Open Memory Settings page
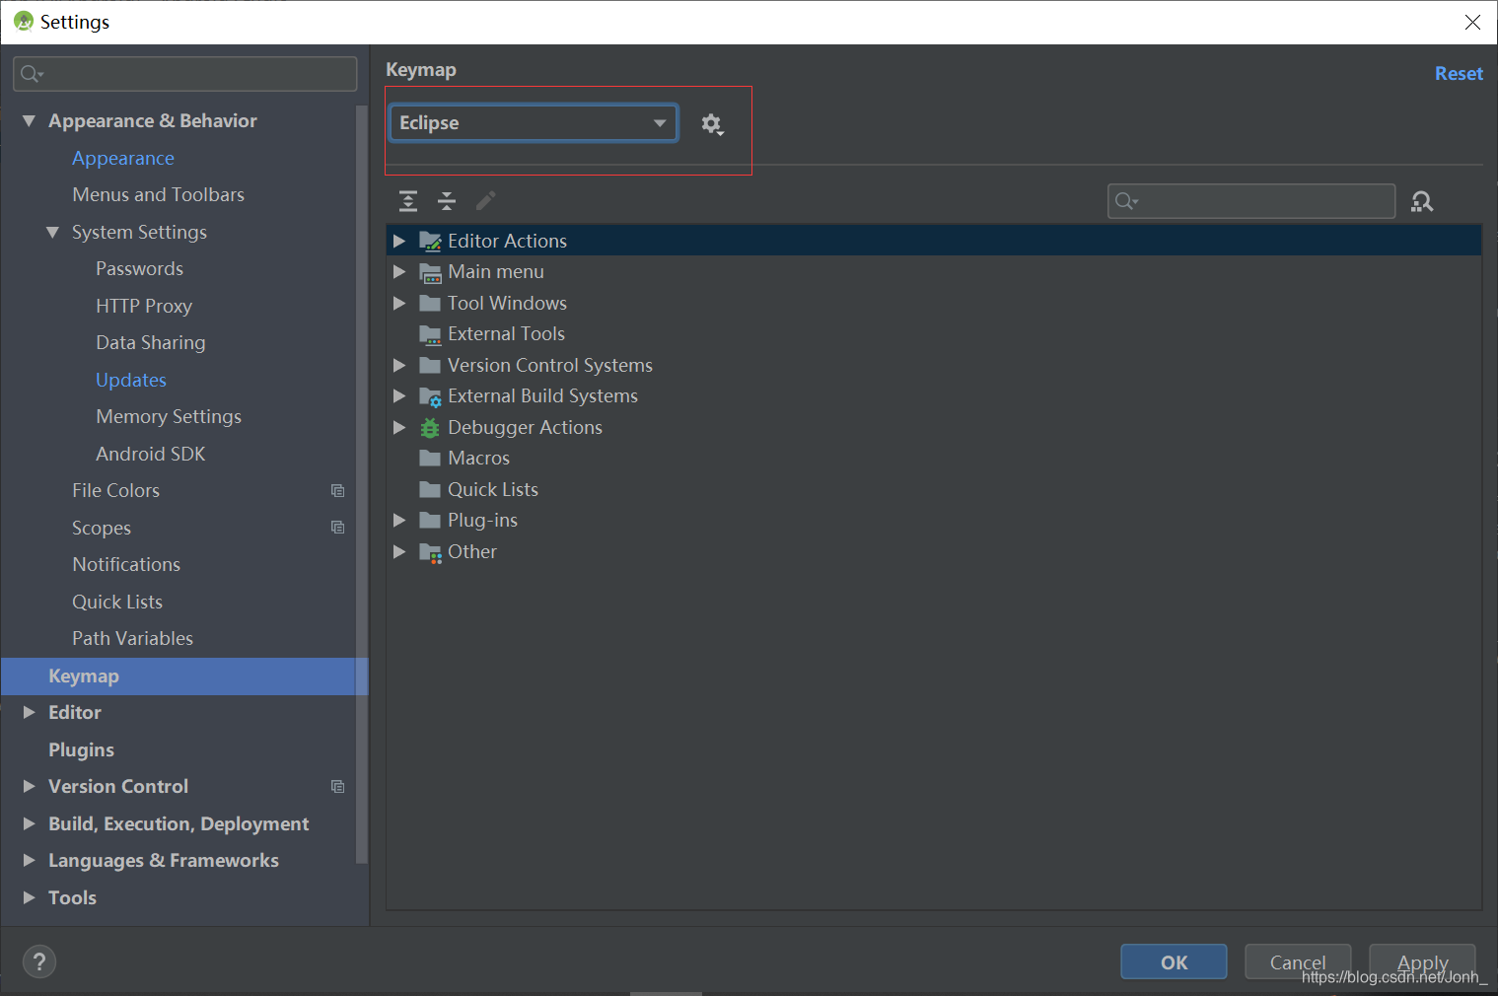Screen dimensions: 1498x996 point(169,416)
